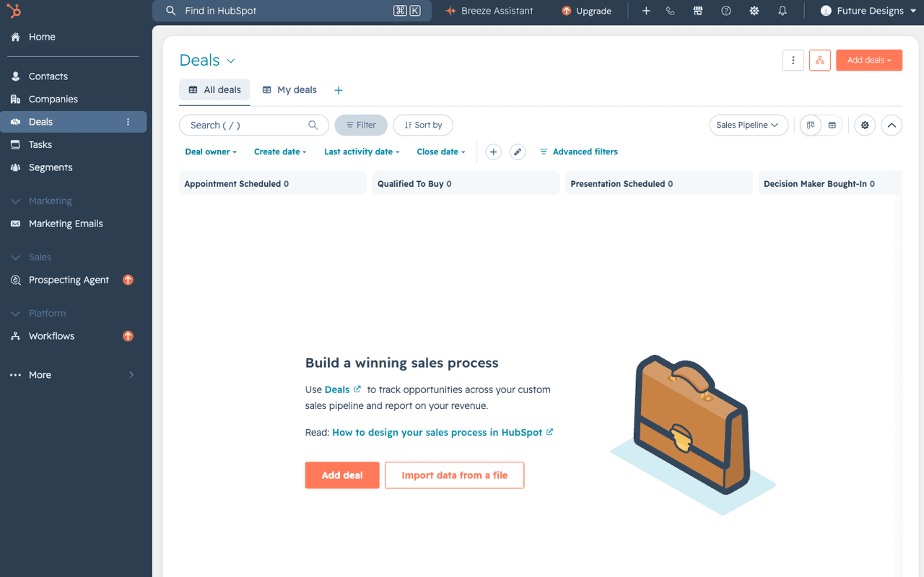This screenshot has width=924, height=577.
Task: Click the Add deal button
Action: tap(342, 475)
